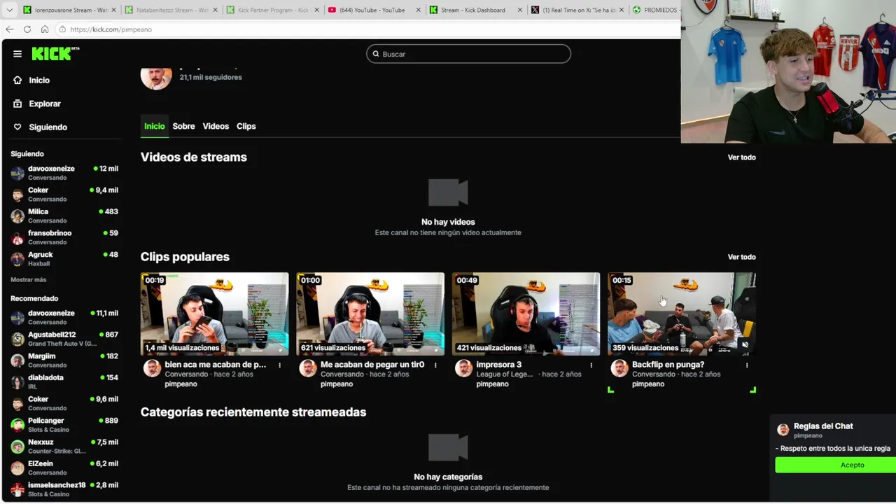The height and width of the screenshot is (504, 896).
Task: Open options menu for impresora 3 clip
Action: pyautogui.click(x=591, y=365)
